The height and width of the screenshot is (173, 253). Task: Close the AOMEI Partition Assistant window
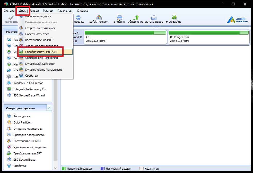245,4
